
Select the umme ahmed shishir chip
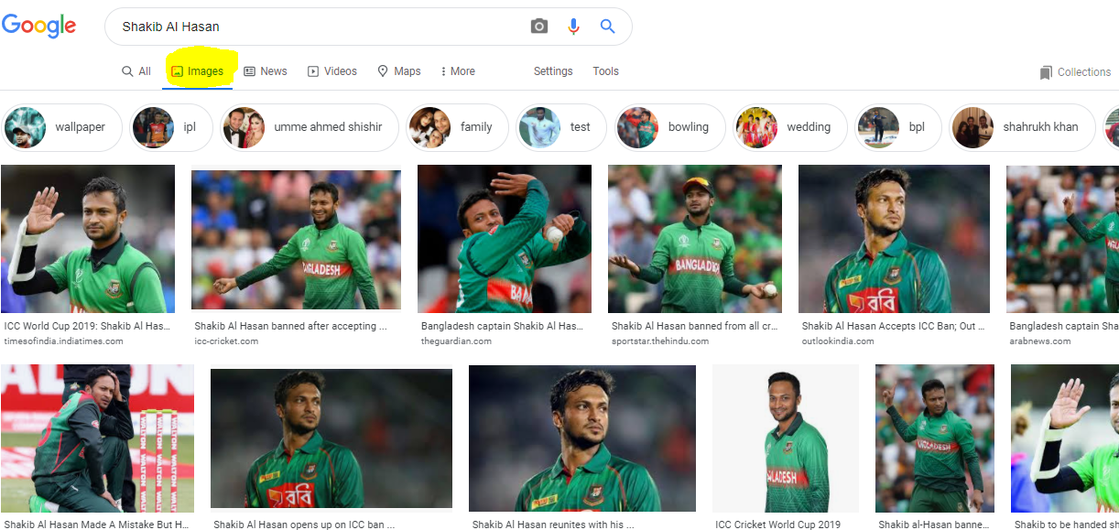coord(310,127)
